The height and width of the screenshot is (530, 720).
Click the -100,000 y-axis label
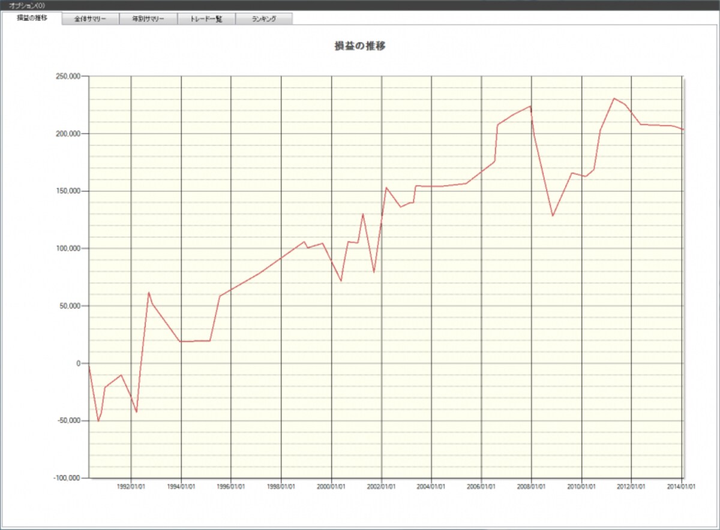68,478
